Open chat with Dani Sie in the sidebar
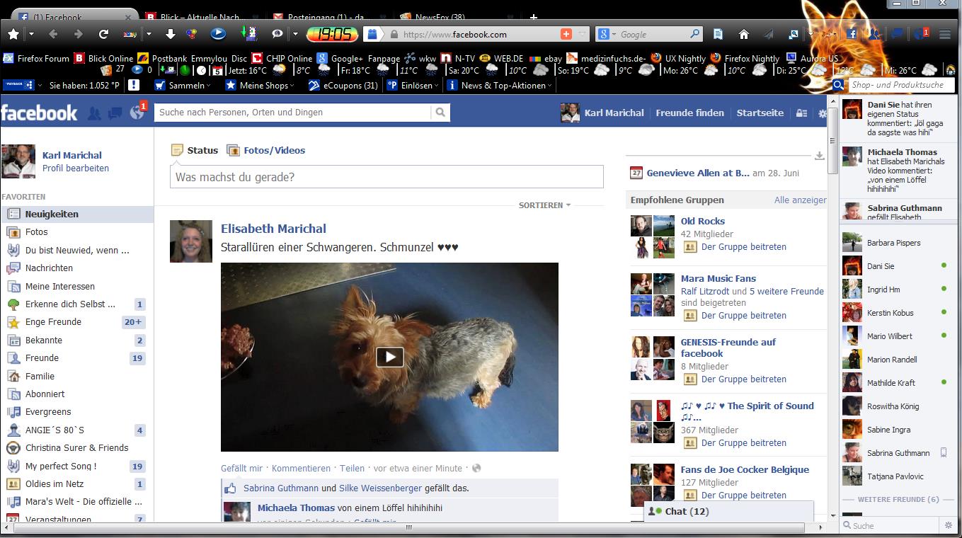962x538 pixels. tap(896, 266)
